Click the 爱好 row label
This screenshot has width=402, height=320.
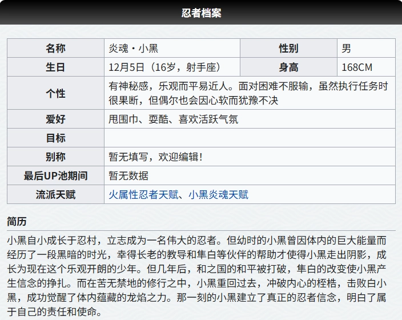[55, 119]
